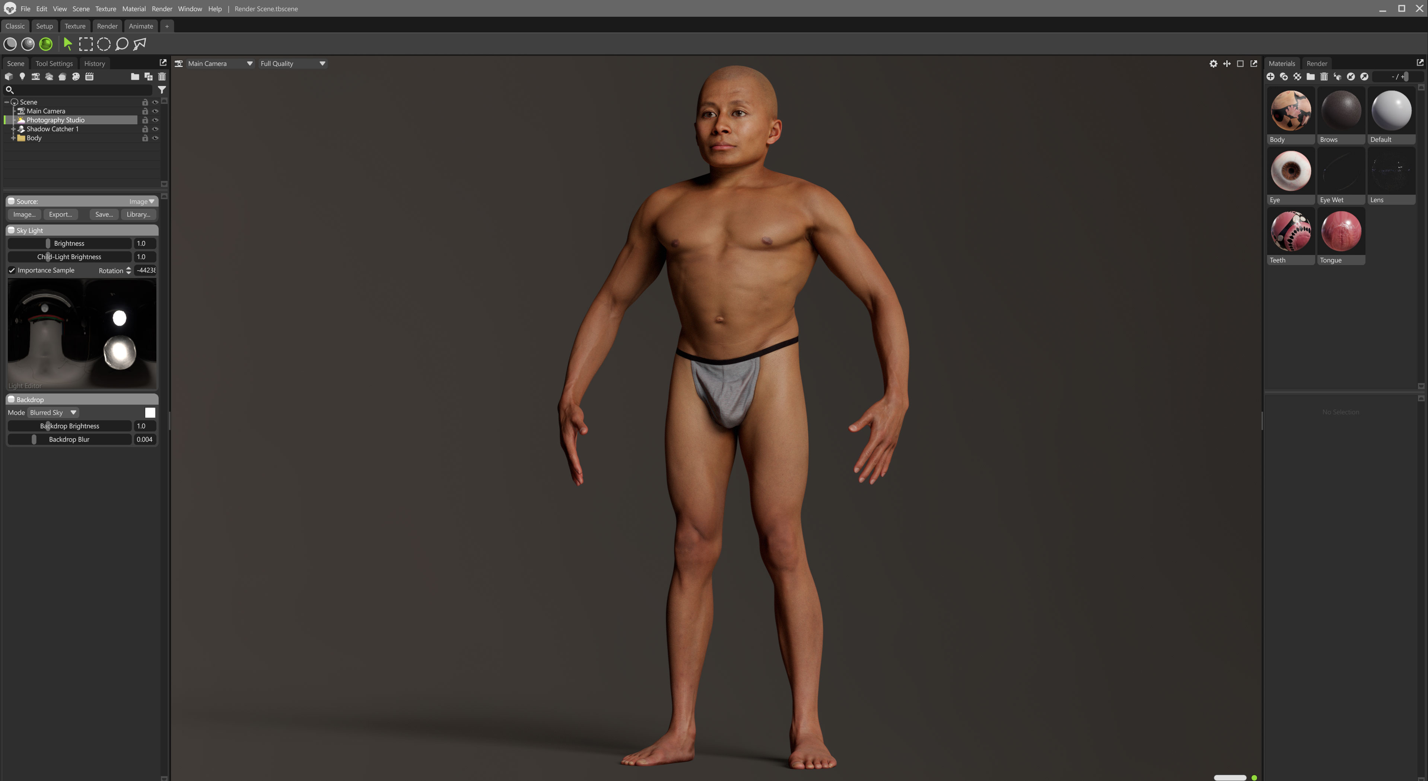Add a new light with the lightbulb icon

click(22, 76)
